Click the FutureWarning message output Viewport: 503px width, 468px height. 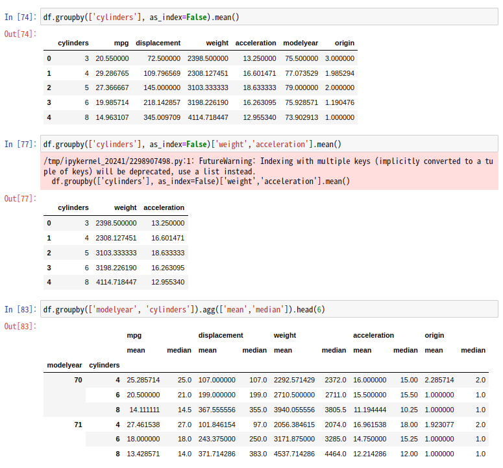pos(269,171)
